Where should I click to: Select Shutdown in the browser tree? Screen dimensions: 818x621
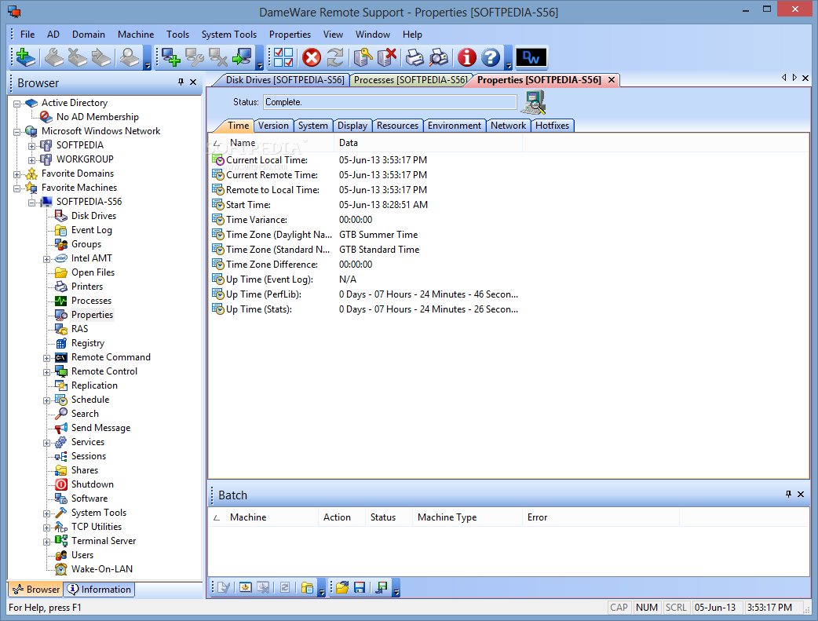93,484
